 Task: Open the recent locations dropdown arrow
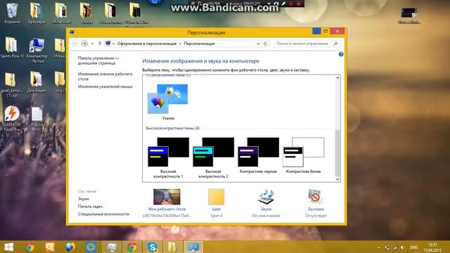tap(92, 44)
